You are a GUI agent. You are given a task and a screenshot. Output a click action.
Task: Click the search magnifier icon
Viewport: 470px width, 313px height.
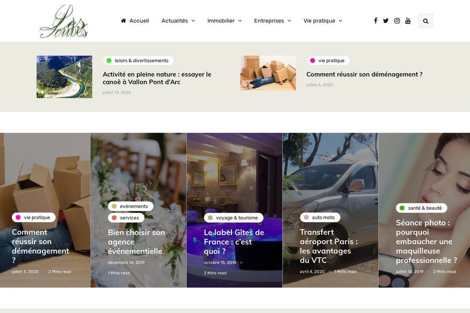click(426, 21)
